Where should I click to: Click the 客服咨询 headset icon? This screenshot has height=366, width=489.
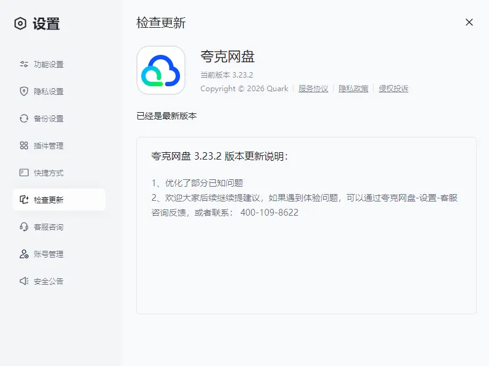pos(24,227)
